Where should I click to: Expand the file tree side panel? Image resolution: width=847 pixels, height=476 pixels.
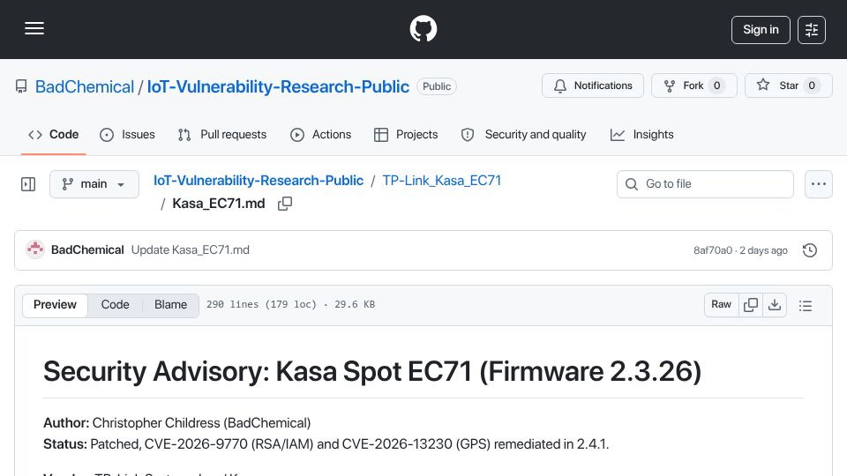pyautogui.click(x=28, y=184)
